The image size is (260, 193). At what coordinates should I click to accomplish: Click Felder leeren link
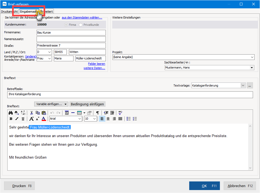click(x=97, y=64)
